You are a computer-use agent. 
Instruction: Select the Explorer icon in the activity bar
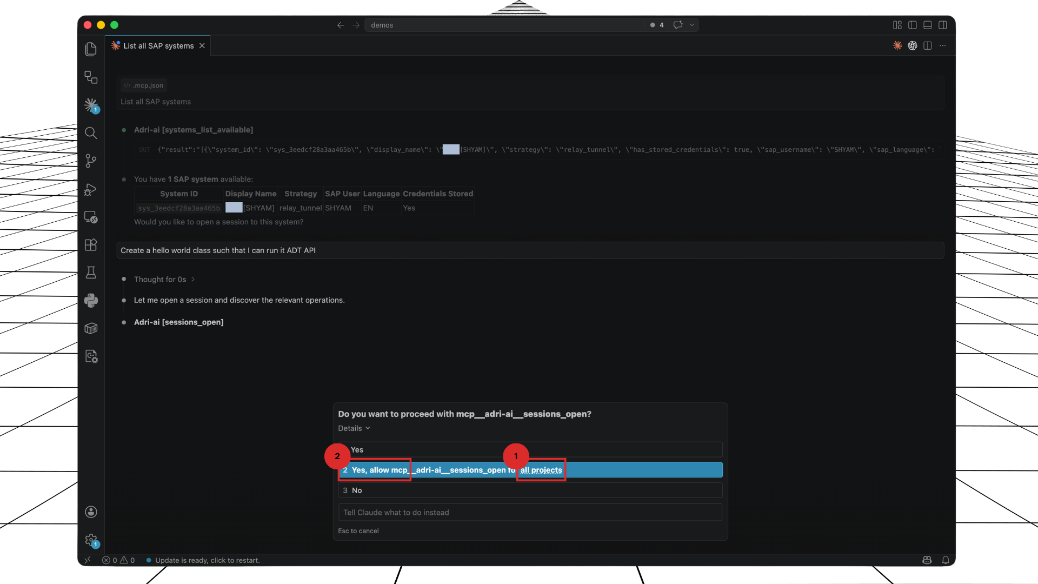tap(91, 49)
